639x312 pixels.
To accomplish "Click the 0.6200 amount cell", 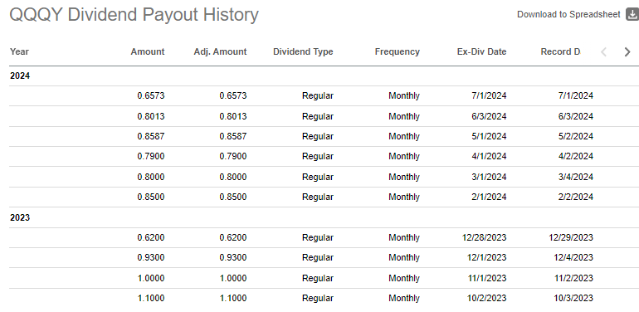I will click(x=151, y=237).
